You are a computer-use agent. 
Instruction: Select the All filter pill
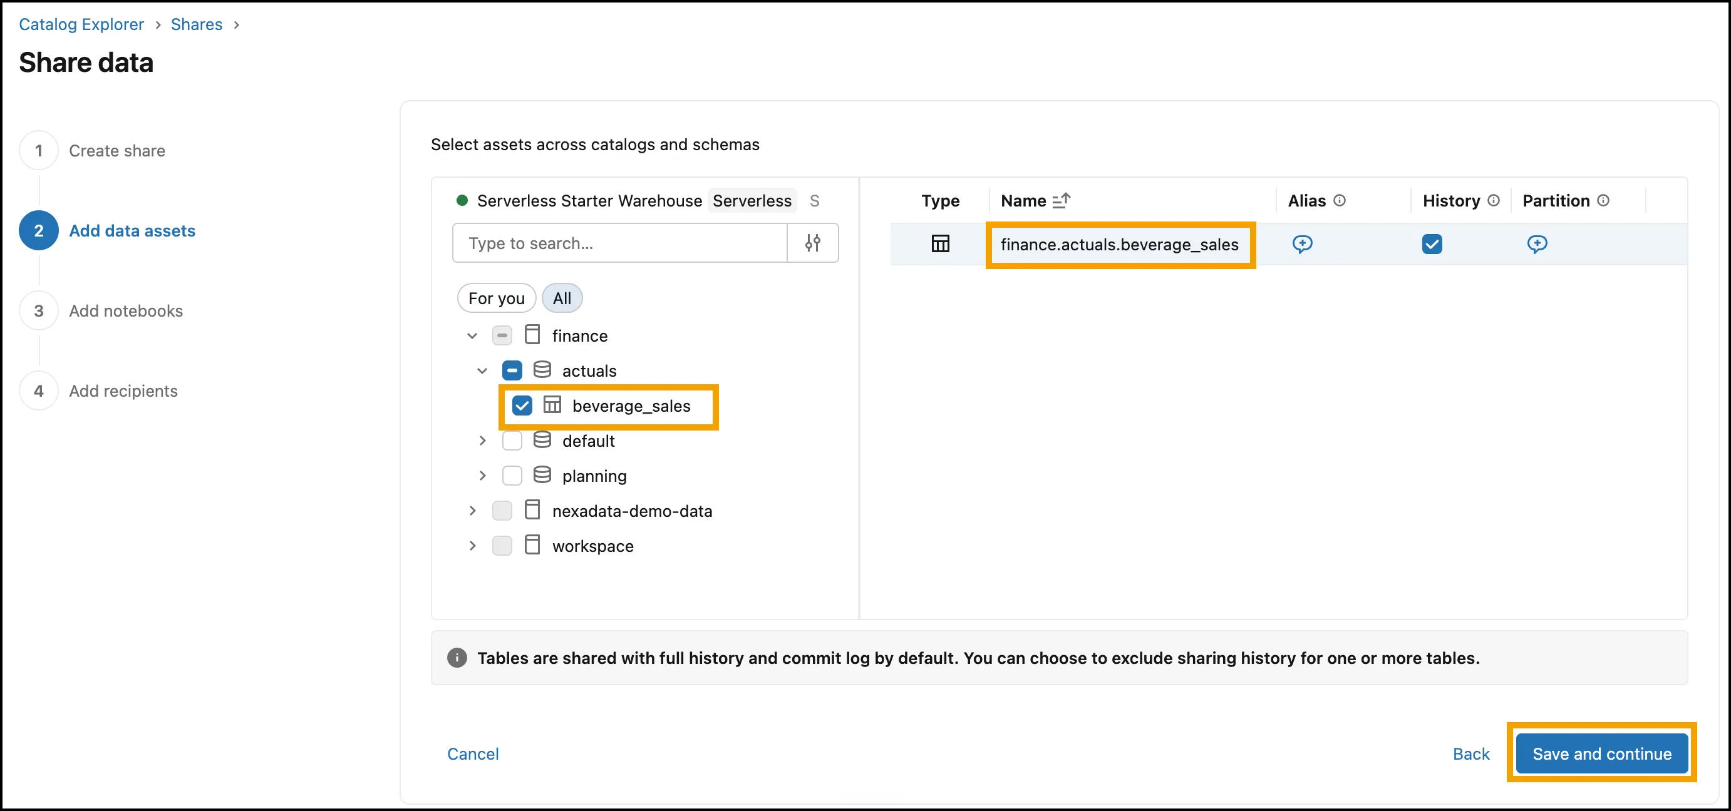point(562,298)
